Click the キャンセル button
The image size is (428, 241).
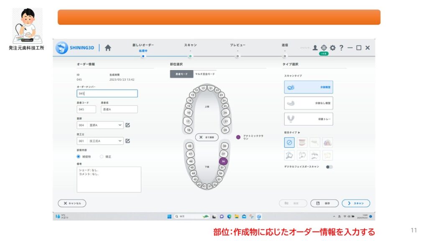tap(72, 203)
